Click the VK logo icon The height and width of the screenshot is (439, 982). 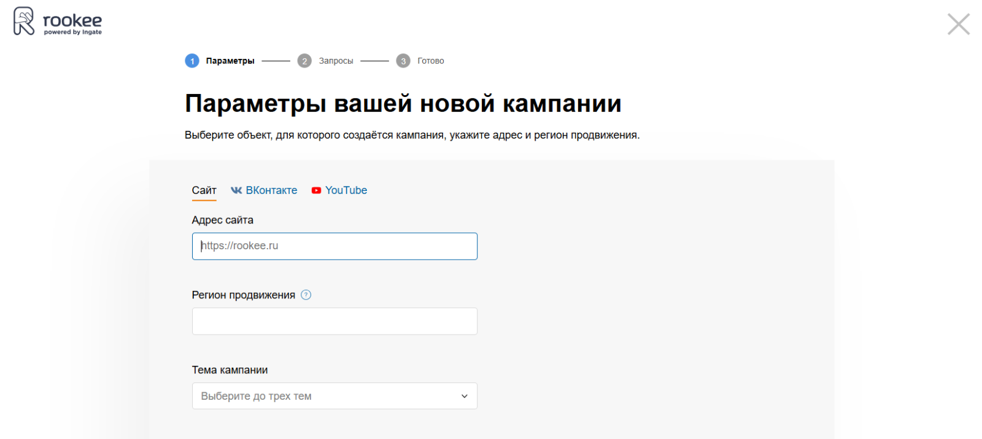(236, 190)
